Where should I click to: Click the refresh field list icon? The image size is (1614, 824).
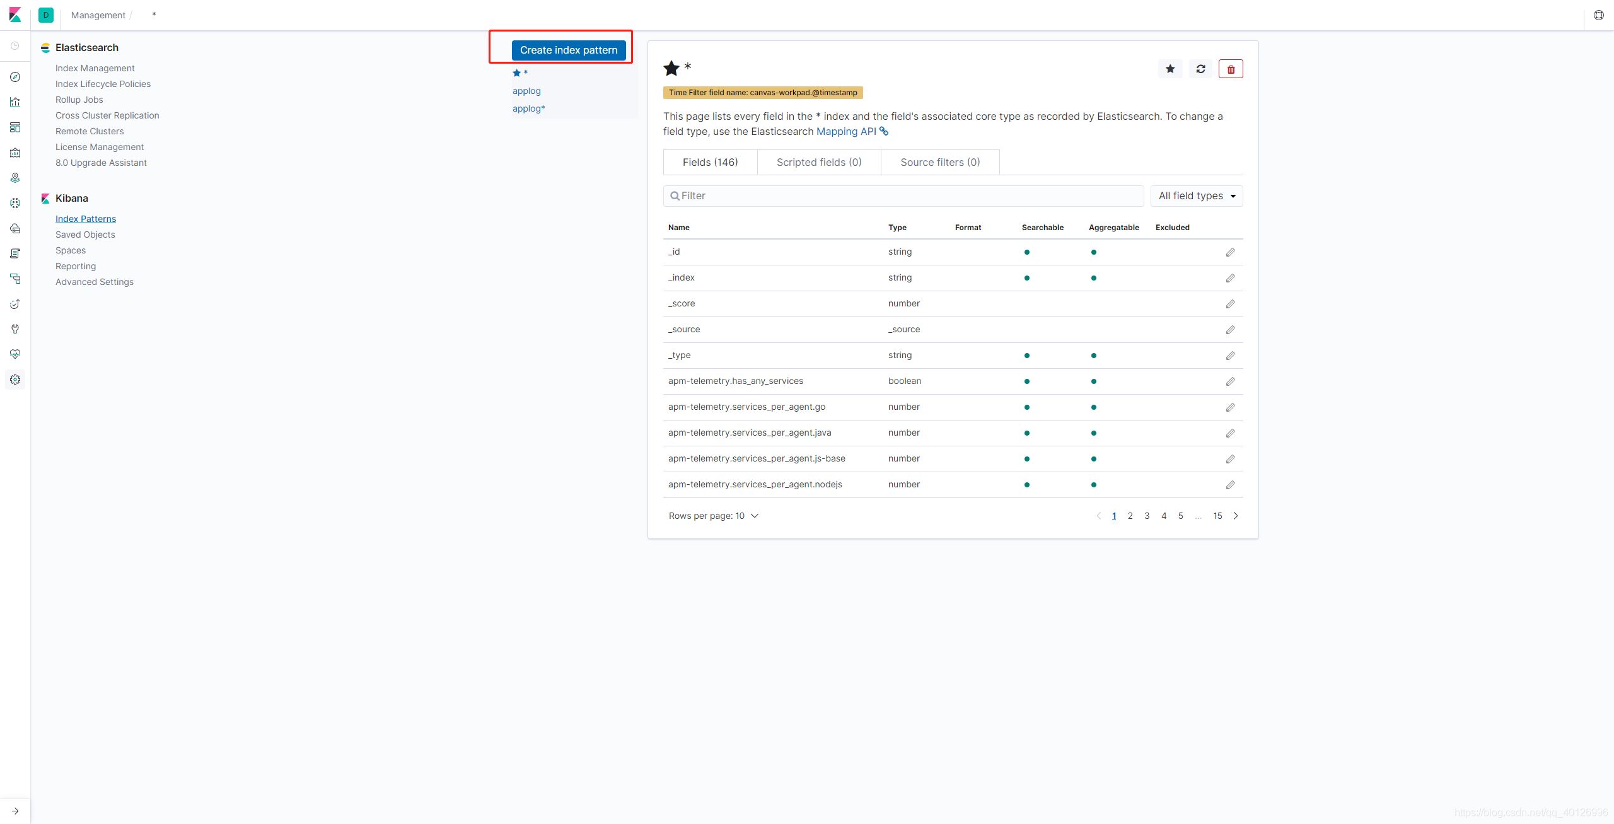1200,69
